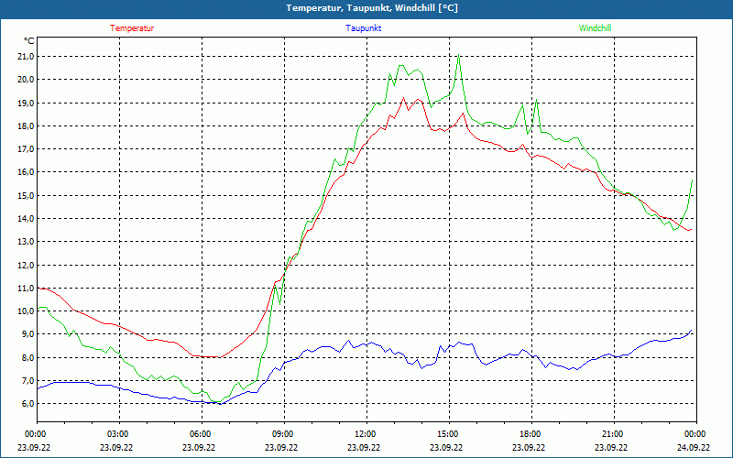Click the '03:00' time axis label
Screen dimensions: 733x458
pyautogui.click(x=120, y=434)
